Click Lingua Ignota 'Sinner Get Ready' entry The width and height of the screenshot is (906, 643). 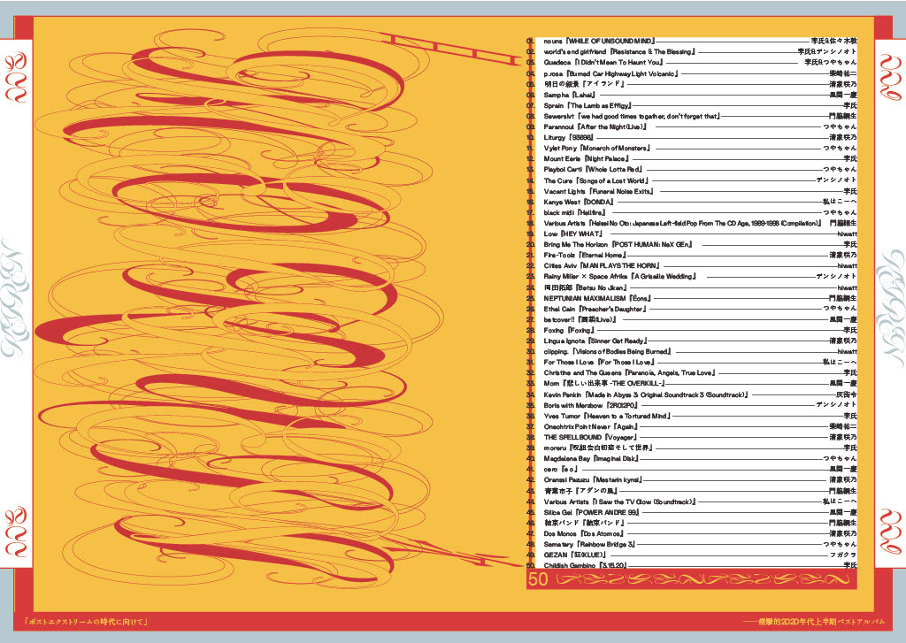[x=692, y=341]
